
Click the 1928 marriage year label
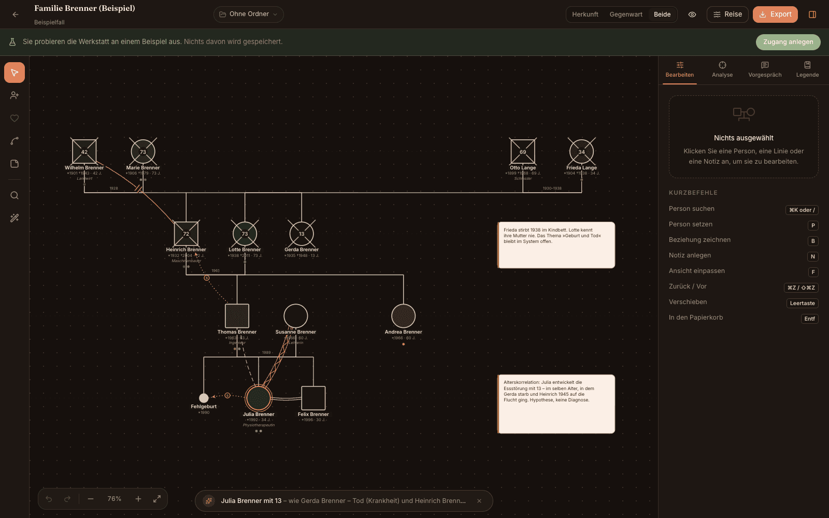[x=113, y=188]
